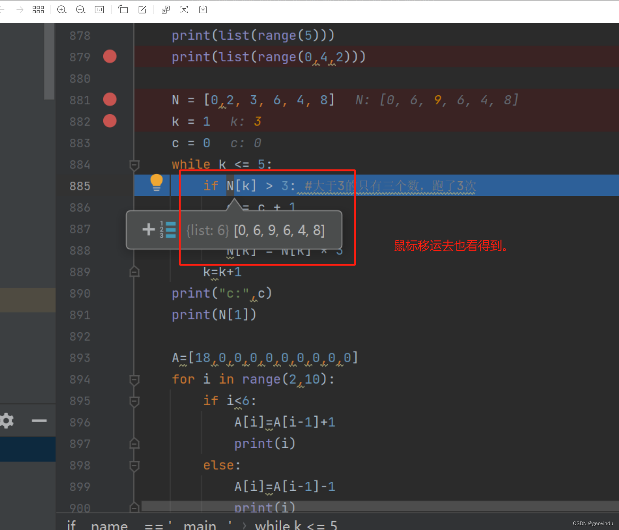
Task: Open the thumbnail grid view
Action: (x=38, y=9)
